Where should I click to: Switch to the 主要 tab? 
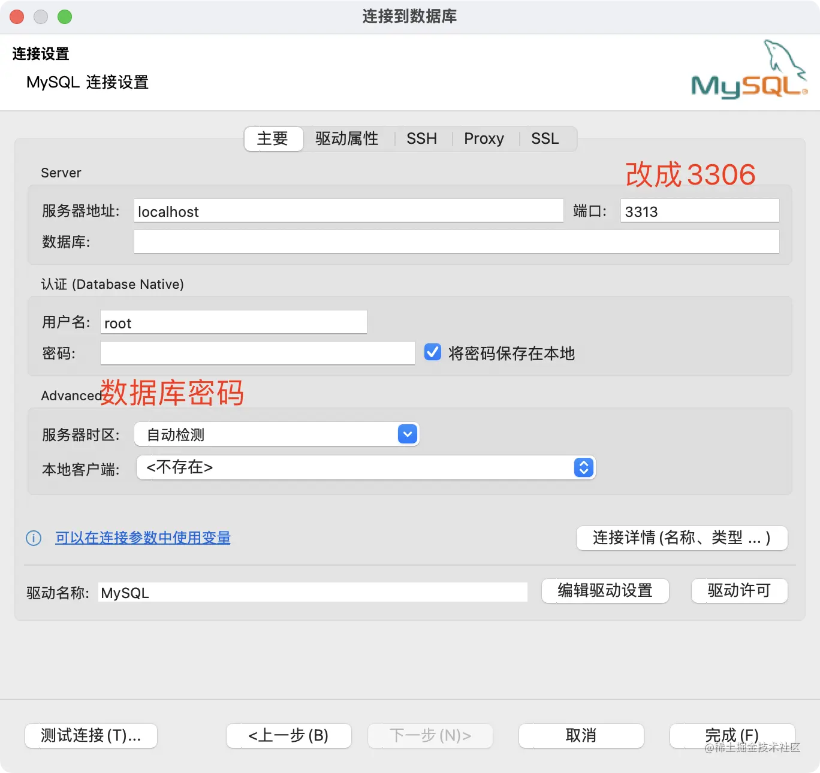click(x=273, y=138)
